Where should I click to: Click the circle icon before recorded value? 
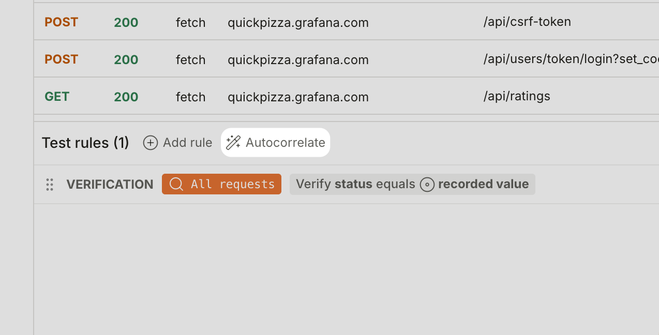427,185
